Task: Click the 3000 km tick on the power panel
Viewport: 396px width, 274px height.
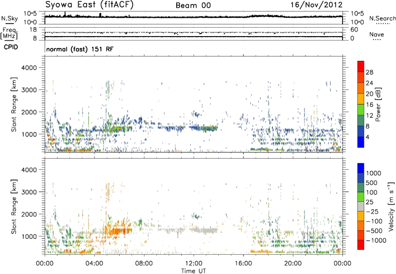Action: pyautogui.click(x=29, y=90)
